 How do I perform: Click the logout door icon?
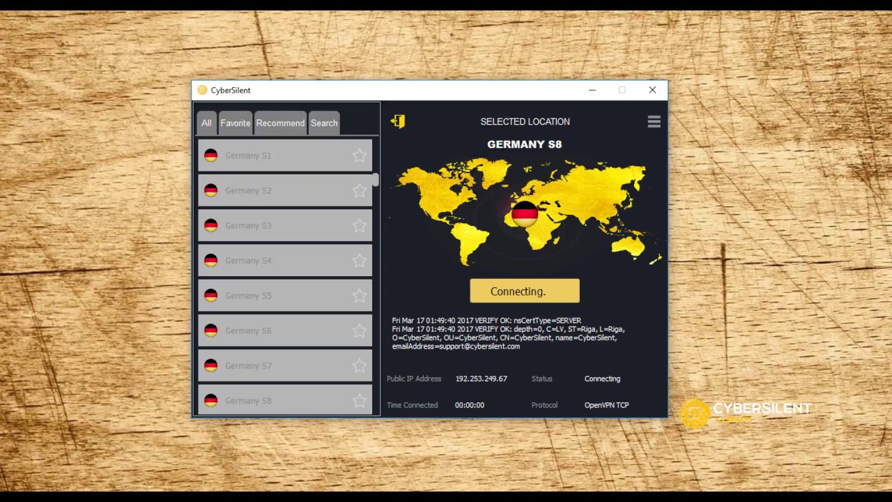(x=398, y=121)
